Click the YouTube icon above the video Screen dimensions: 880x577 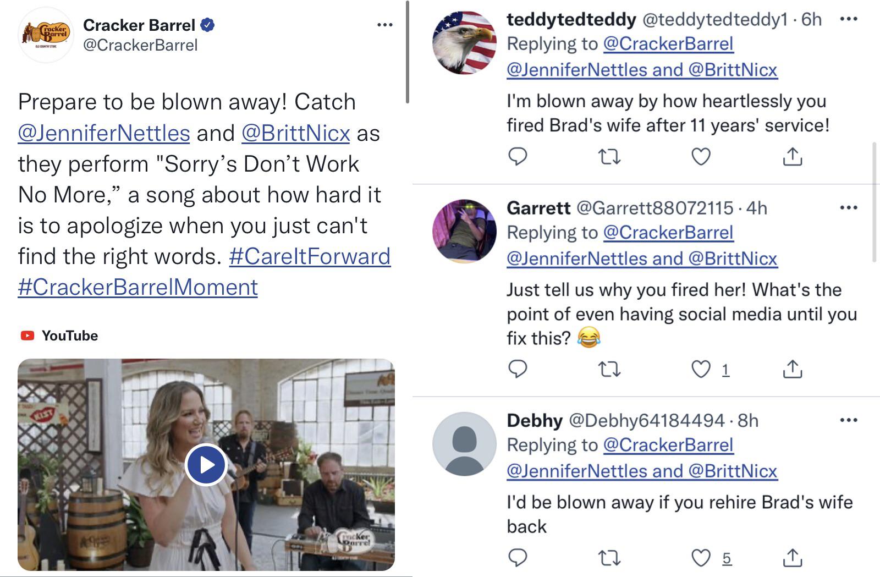click(x=28, y=335)
